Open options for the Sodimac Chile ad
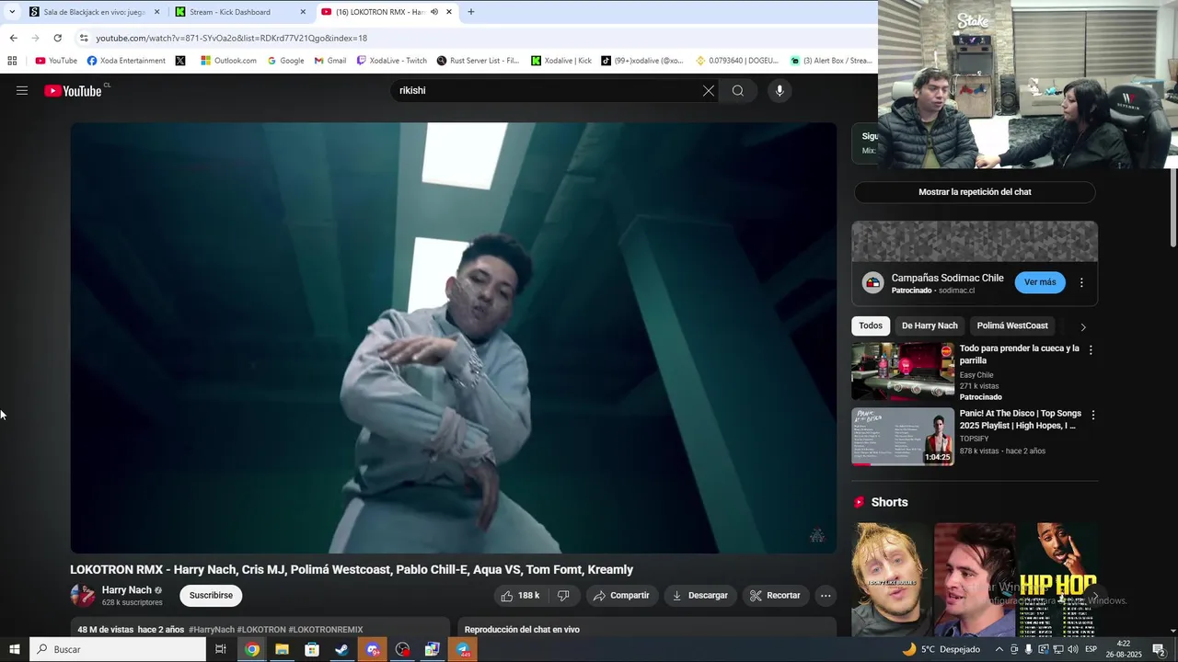This screenshot has height=662, width=1178. pos(1081,282)
